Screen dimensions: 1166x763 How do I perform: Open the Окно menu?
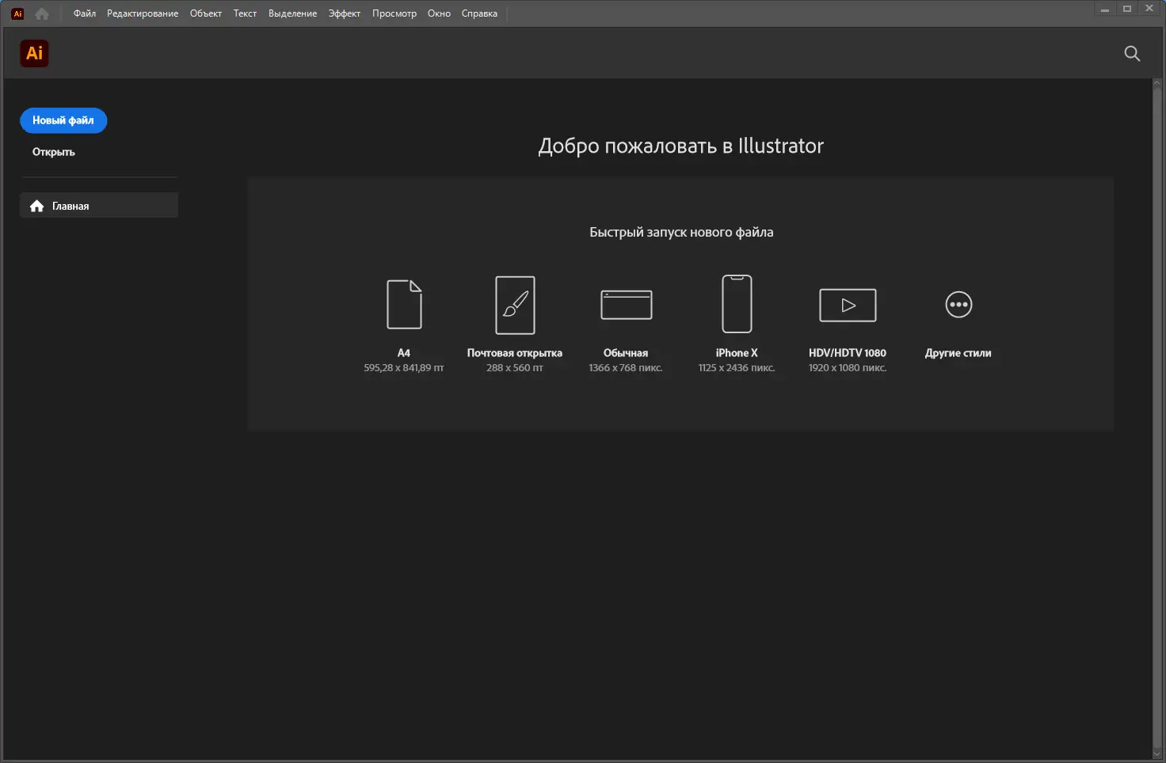(x=438, y=13)
